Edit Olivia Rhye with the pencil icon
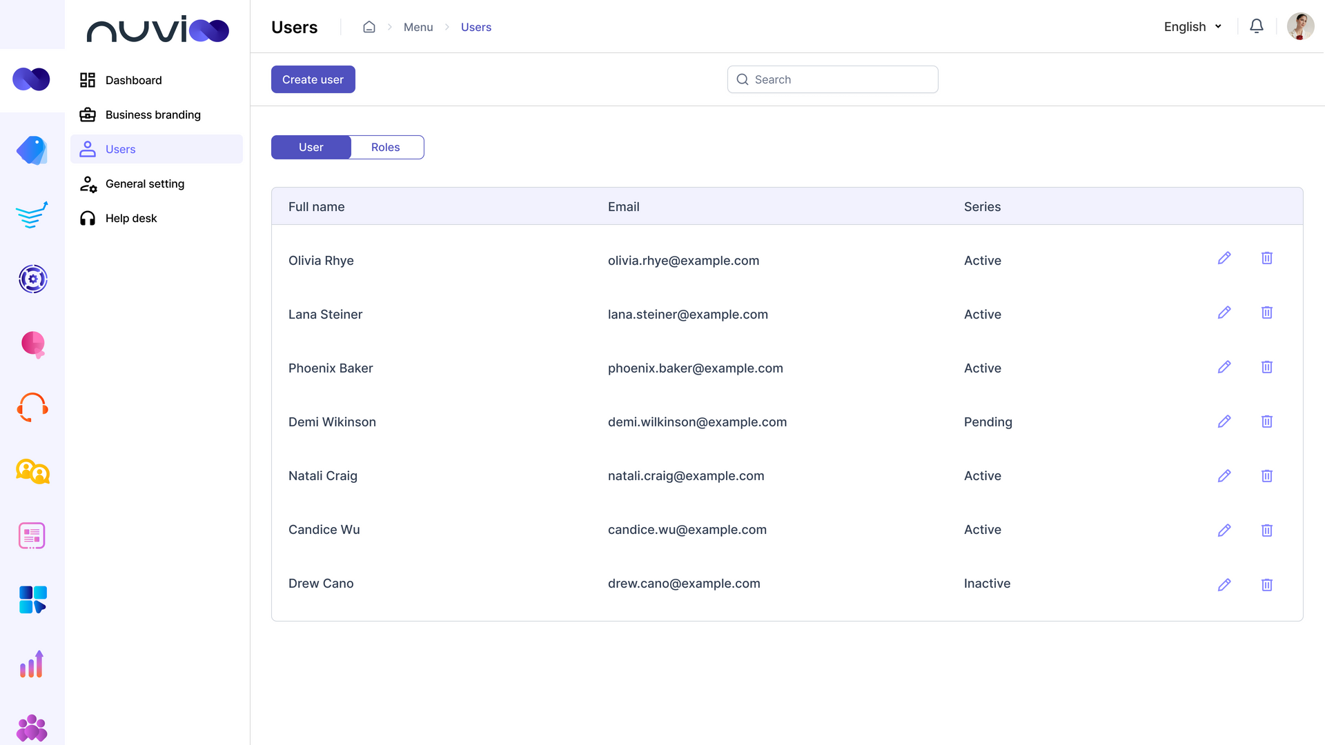 pos(1225,258)
